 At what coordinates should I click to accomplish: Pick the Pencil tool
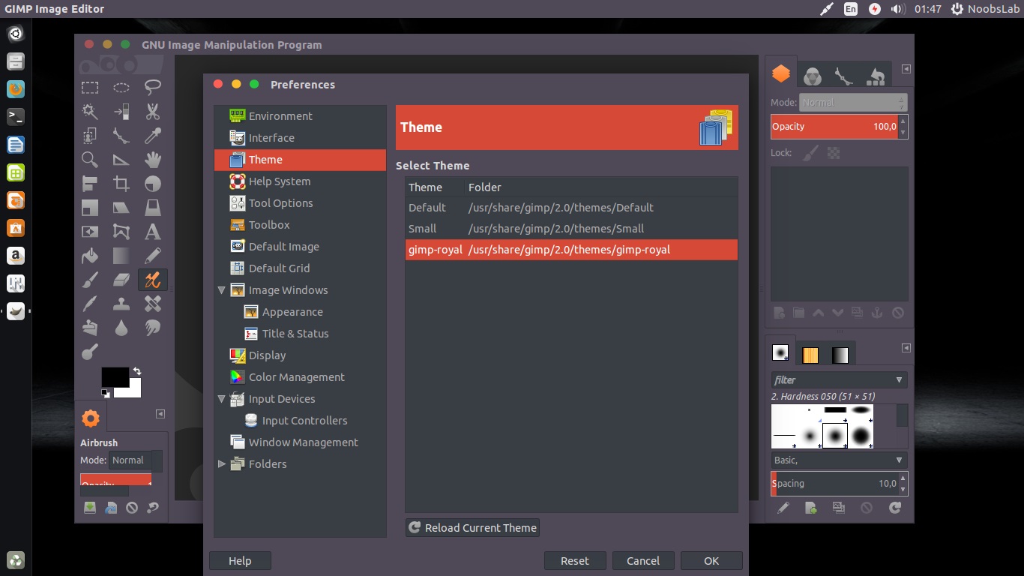click(x=153, y=256)
